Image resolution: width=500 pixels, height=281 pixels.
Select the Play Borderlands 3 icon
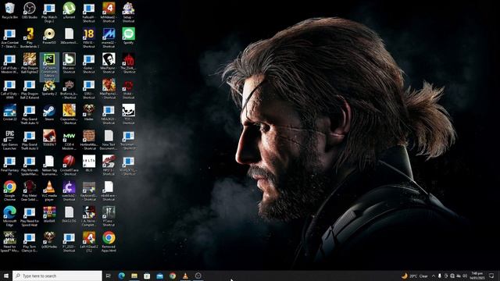pyautogui.click(x=30, y=38)
